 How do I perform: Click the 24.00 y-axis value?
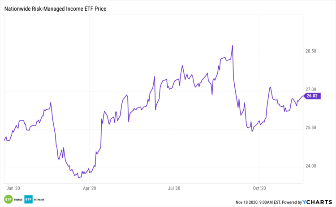310,166
